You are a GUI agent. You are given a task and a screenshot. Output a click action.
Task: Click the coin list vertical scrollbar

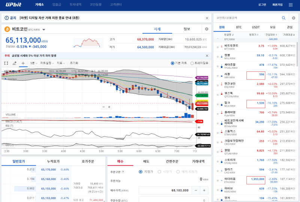click(297, 54)
